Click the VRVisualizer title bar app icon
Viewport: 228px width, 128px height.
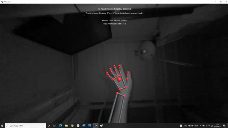pos(1,1)
